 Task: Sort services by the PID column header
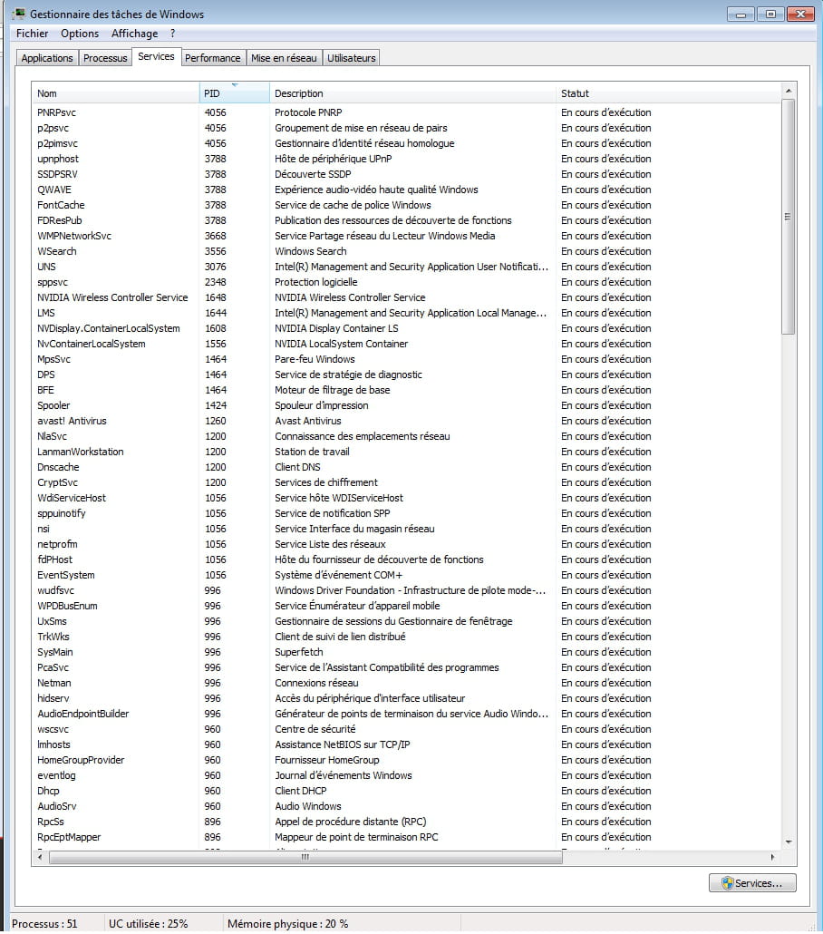coord(234,93)
